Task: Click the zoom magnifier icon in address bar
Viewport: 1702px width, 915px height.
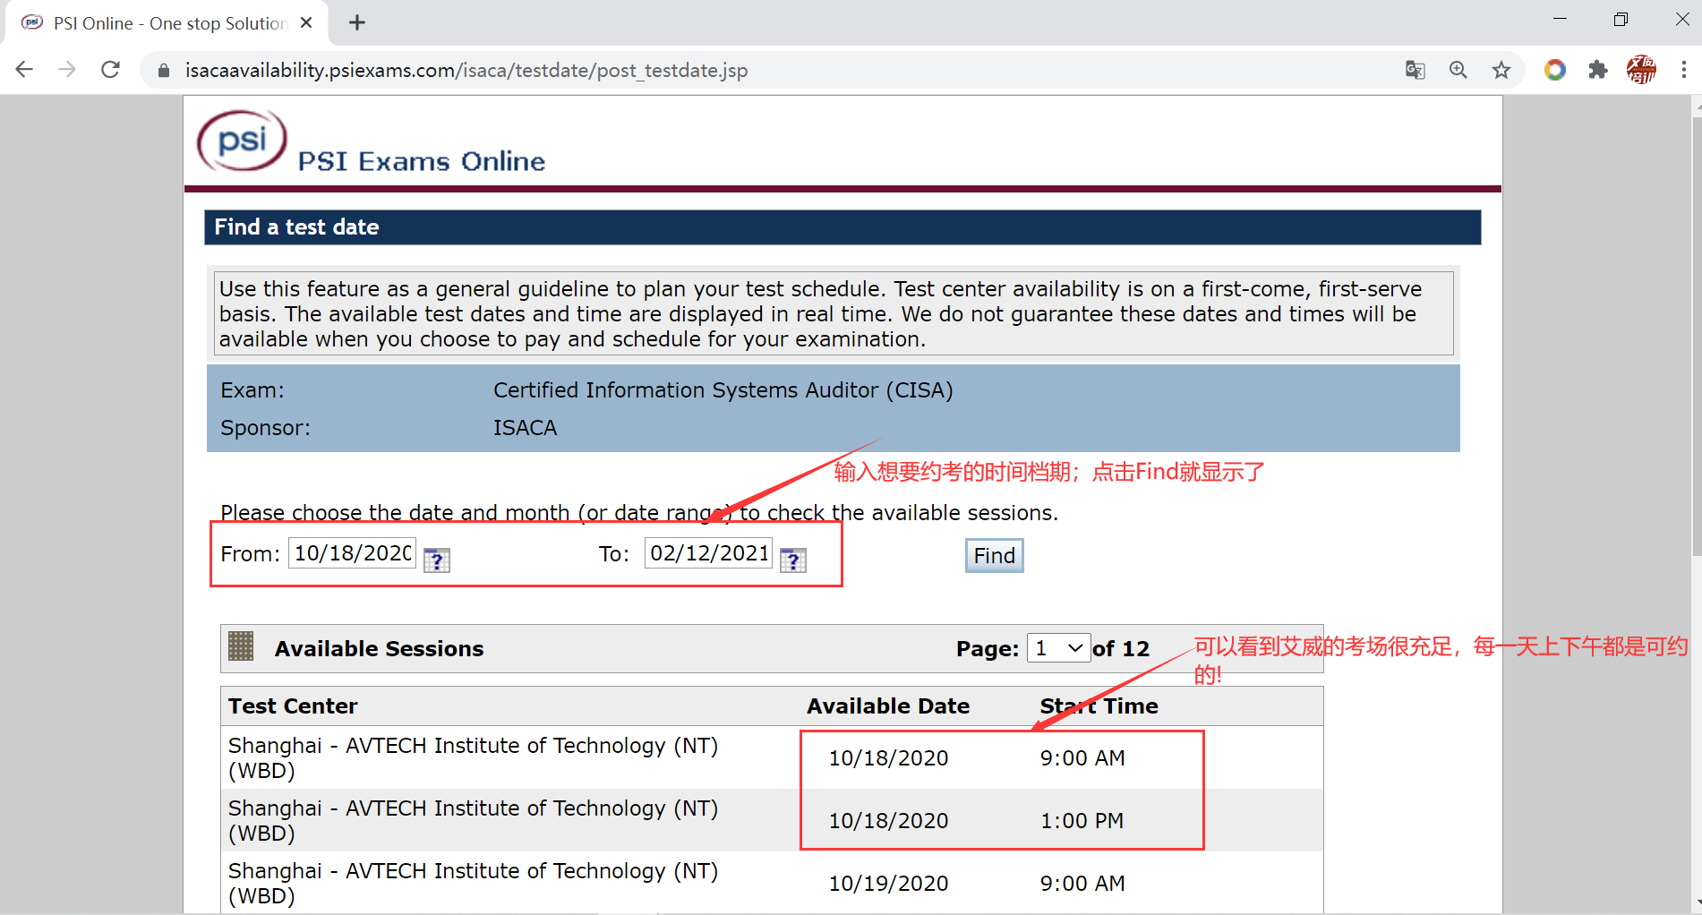Action: click(1458, 70)
